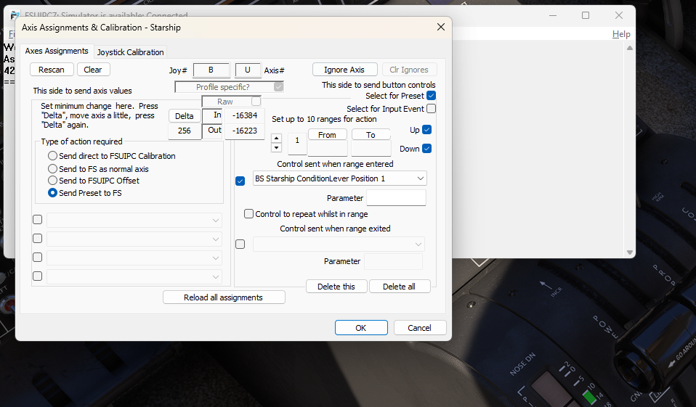Click the Delta button
Image resolution: width=696 pixels, height=407 pixels.
click(185, 116)
